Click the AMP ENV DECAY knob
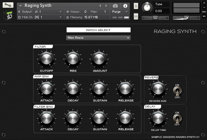The height and width of the screenshot is (140, 207). (73, 89)
